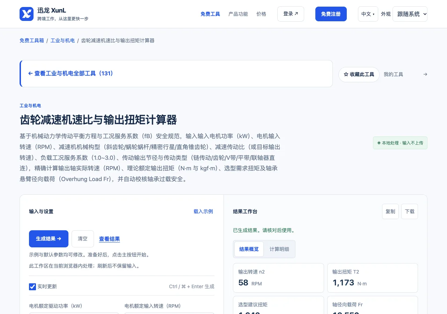Viewport: 447px width, 314px height.
Task: Click the 已生成结果。请核对后使用。 status message
Action: tap(264, 230)
